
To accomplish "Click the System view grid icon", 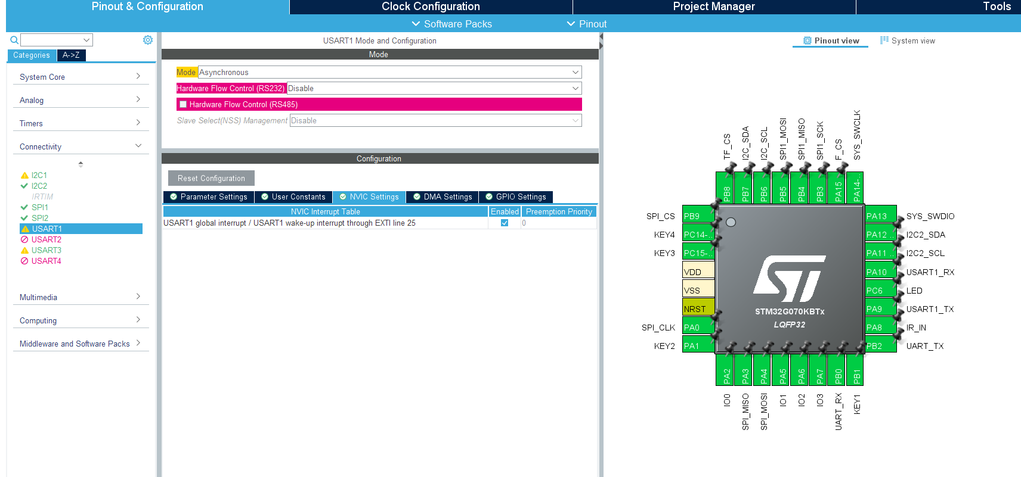I will click(884, 40).
